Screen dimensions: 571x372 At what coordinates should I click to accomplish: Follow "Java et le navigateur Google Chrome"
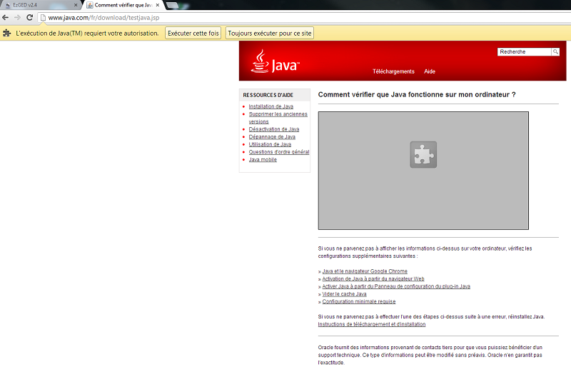[365, 271]
